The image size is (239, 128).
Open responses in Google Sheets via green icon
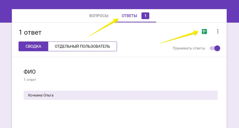(204, 32)
